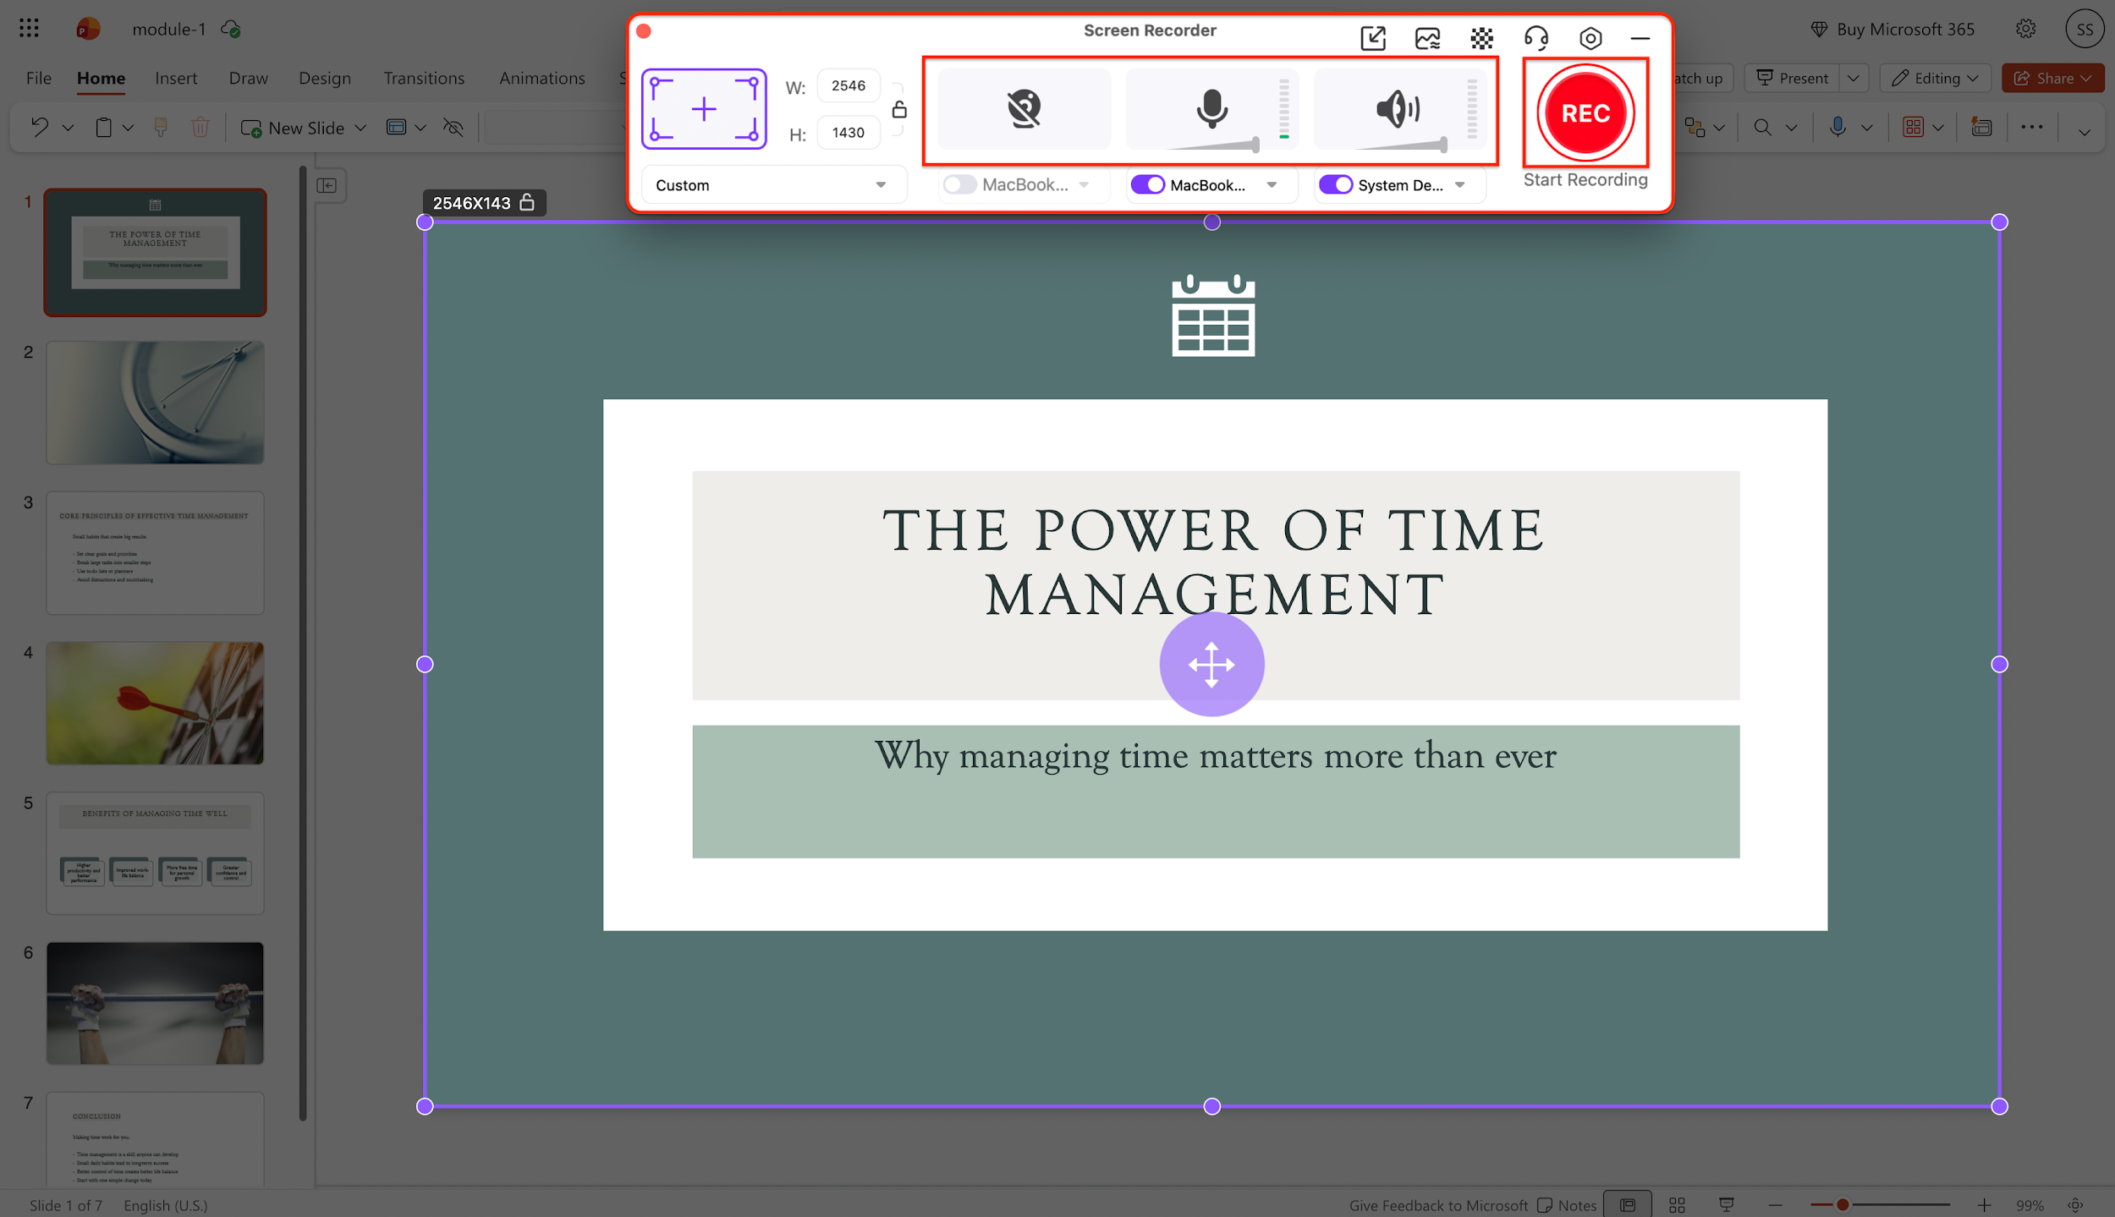Click the aspect ratio lock icon
The image size is (2115, 1217).
click(x=899, y=109)
